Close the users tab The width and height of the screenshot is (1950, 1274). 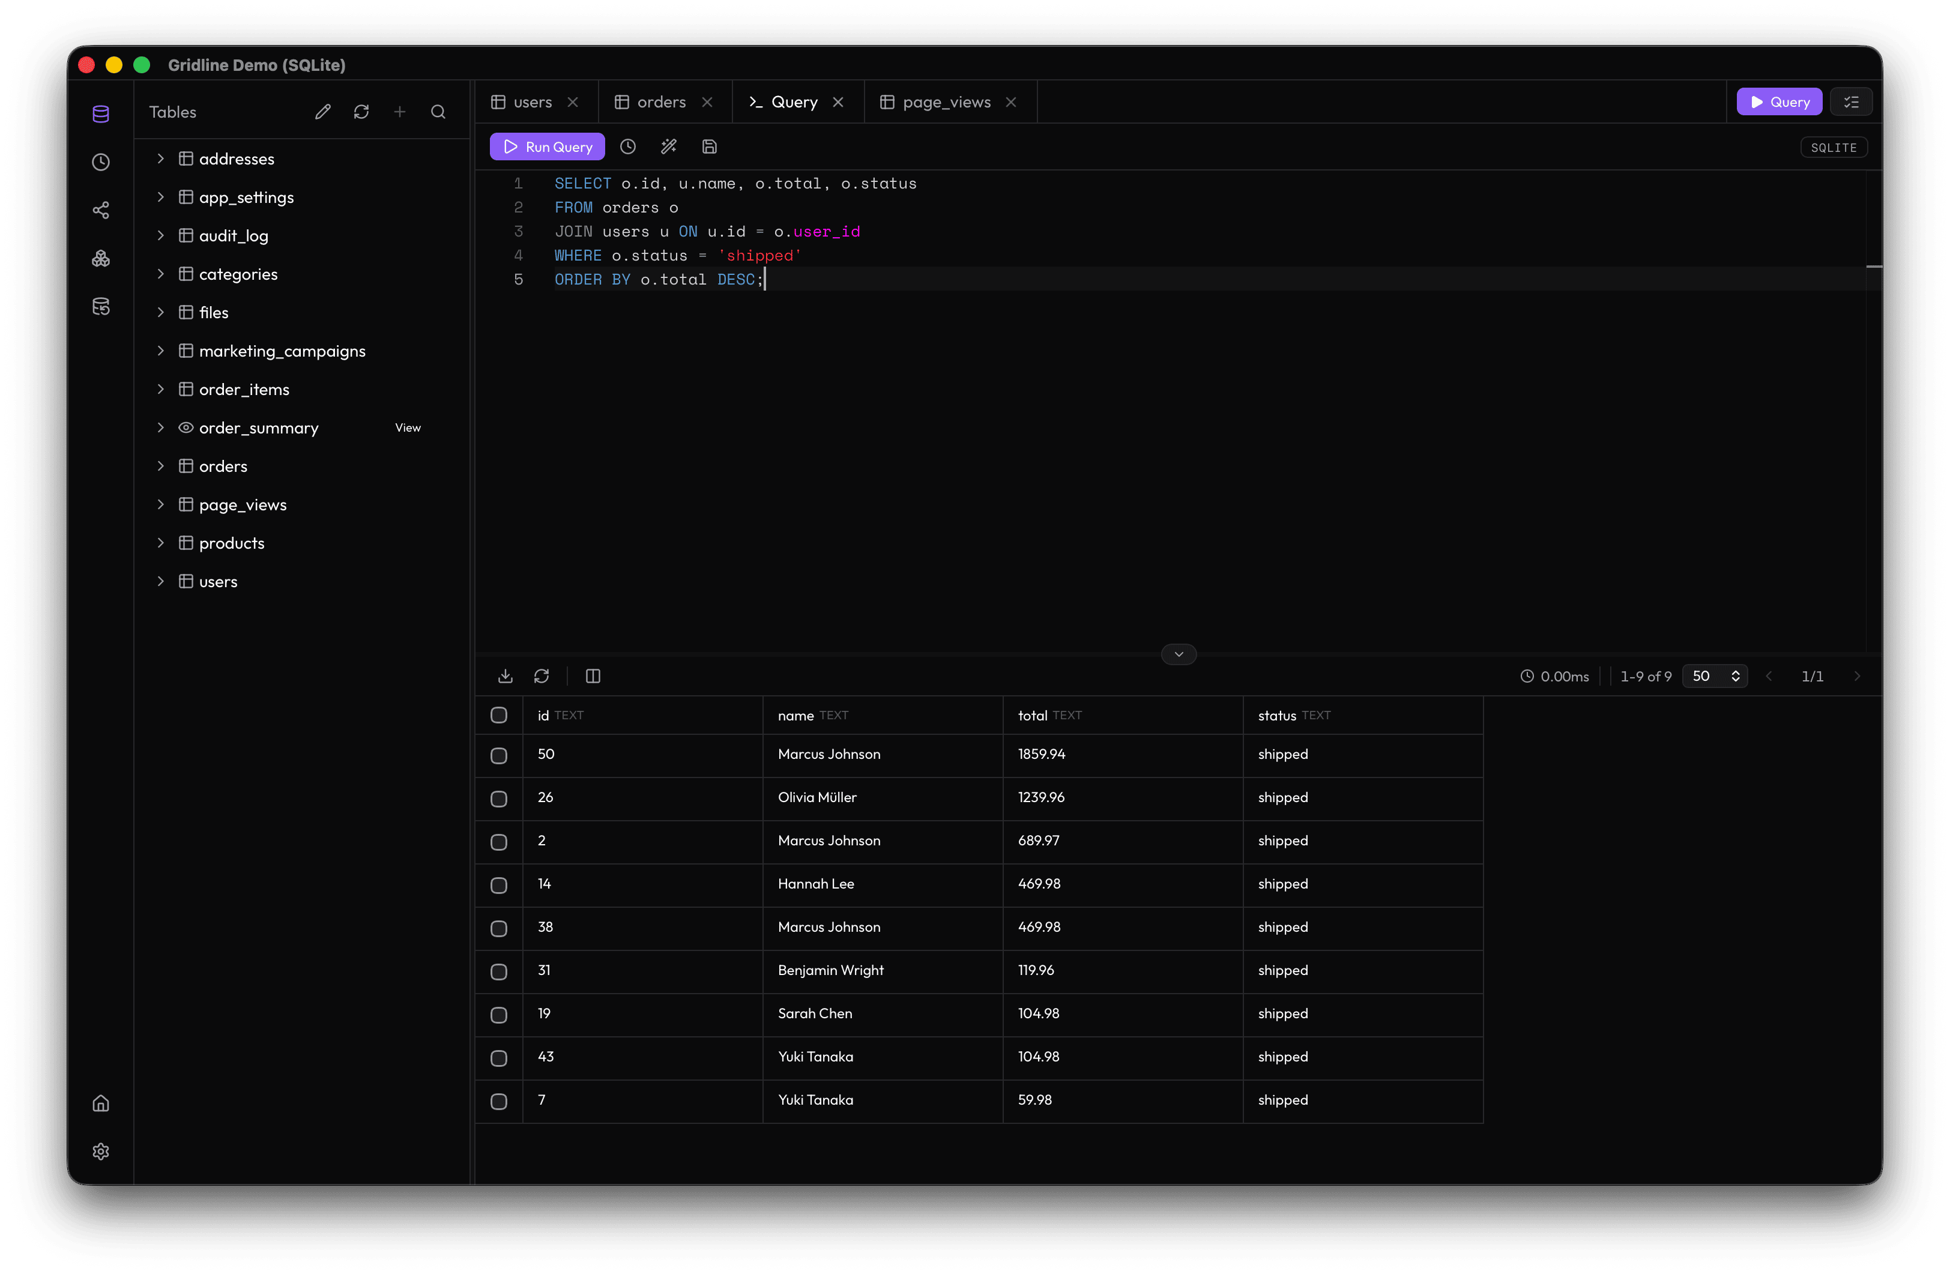573,103
